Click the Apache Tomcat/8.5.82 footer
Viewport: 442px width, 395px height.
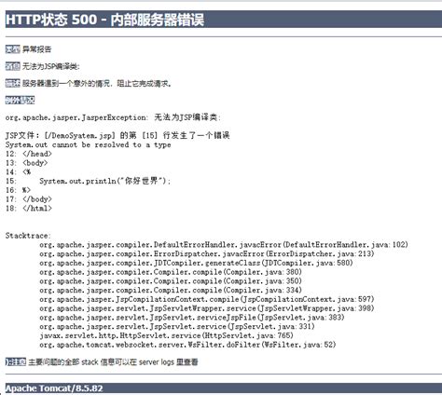pos(54,388)
